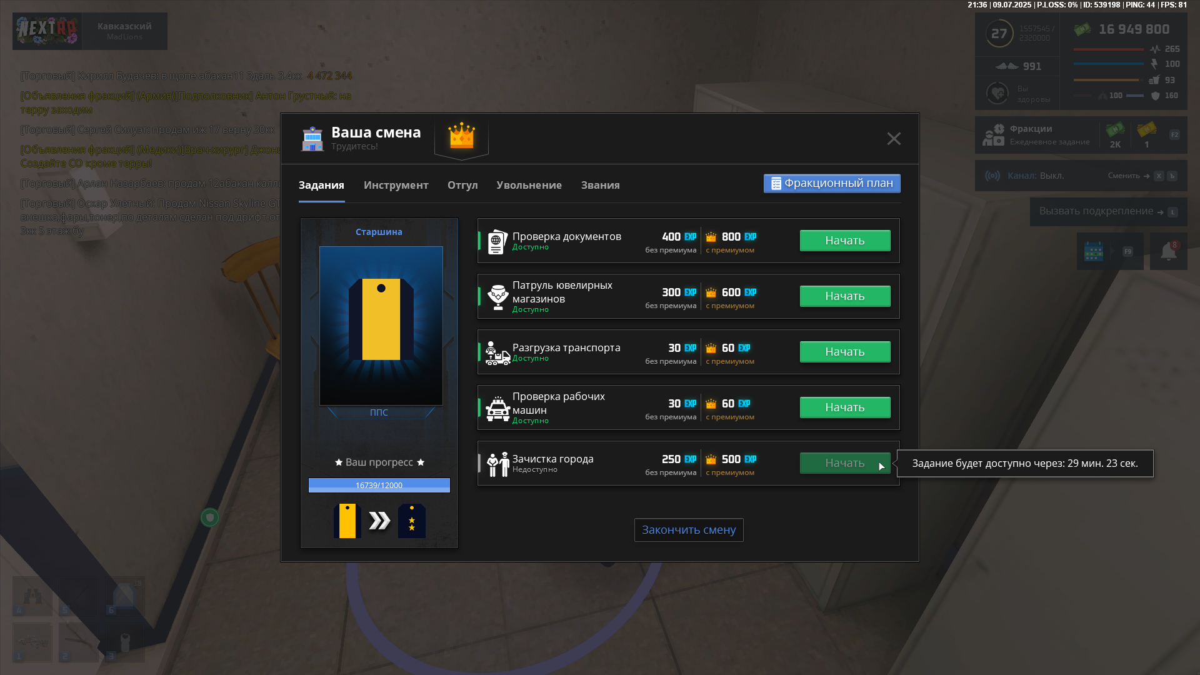
Task: Click the green shield map marker
Action: (210, 517)
